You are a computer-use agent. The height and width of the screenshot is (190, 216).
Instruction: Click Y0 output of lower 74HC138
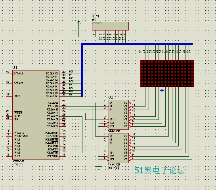(x=125, y=136)
